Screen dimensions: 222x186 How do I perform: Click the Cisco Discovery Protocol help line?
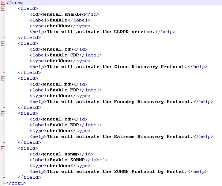coord(117,67)
